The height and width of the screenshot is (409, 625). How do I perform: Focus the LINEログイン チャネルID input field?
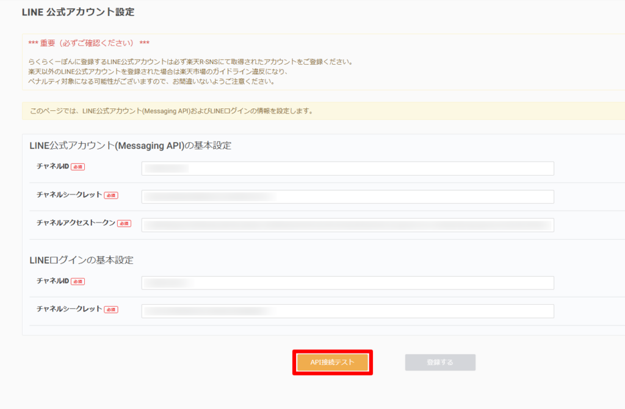(347, 283)
